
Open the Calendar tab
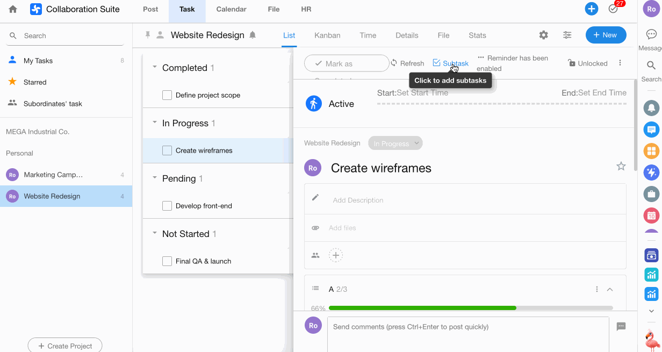(231, 9)
